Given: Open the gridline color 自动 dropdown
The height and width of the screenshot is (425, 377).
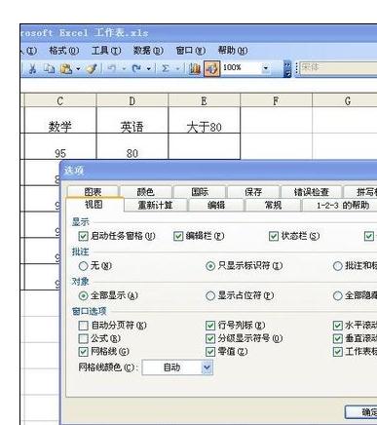Looking at the screenshot, I should pyautogui.click(x=207, y=367).
